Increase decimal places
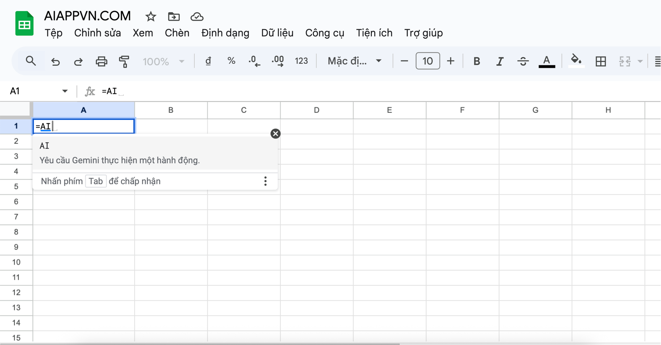 tap(278, 61)
